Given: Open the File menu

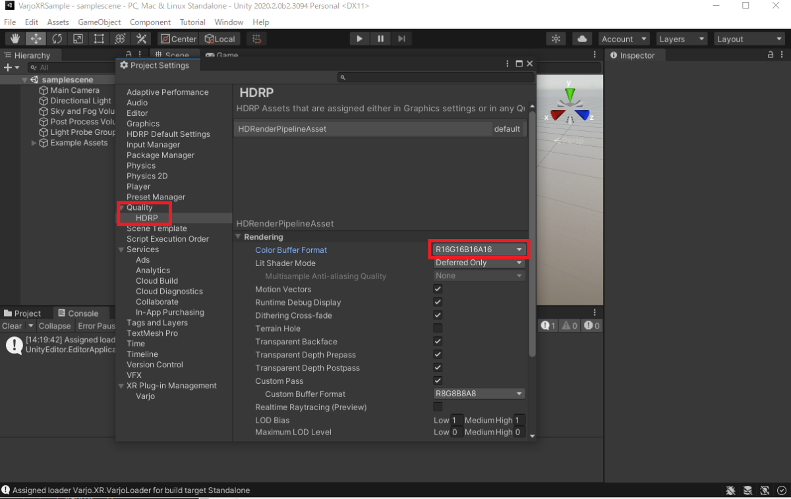Looking at the screenshot, I should pyautogui.click(x=10, y=22).
